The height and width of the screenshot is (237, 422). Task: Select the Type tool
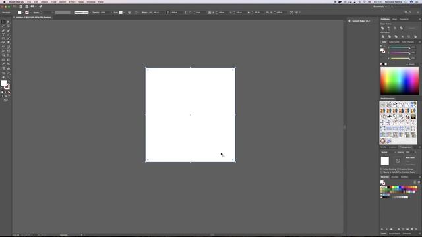[x=3, y=35]
